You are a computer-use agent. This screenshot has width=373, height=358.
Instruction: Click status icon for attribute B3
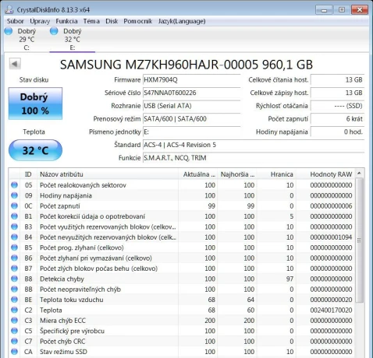14,226
